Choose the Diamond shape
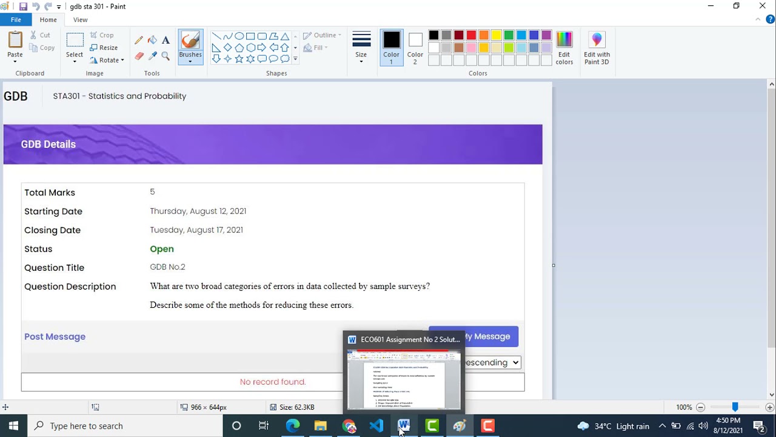The height and width of the screenshot is (437, 776). pyautogui.click(x=228, y=47)
